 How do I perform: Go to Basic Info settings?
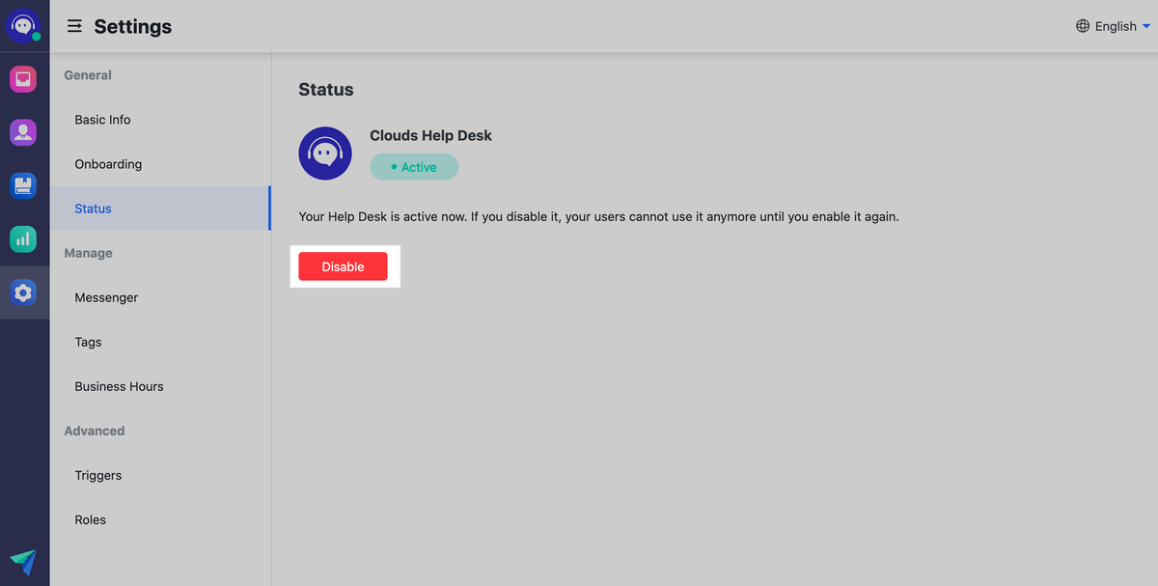click(x=102, y=120)
